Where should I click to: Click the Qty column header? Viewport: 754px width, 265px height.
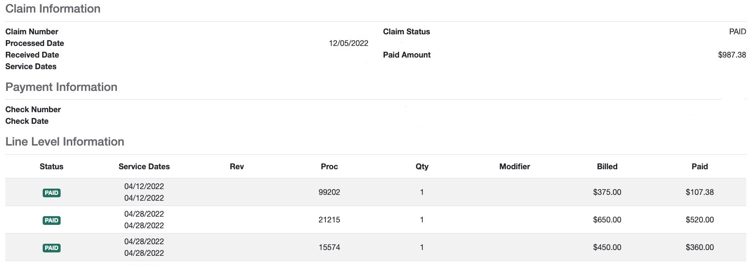click(x=422, y=166)
